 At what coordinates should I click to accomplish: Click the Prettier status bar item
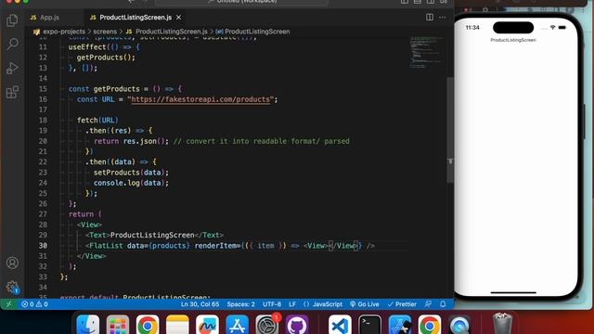coord(402,304)
